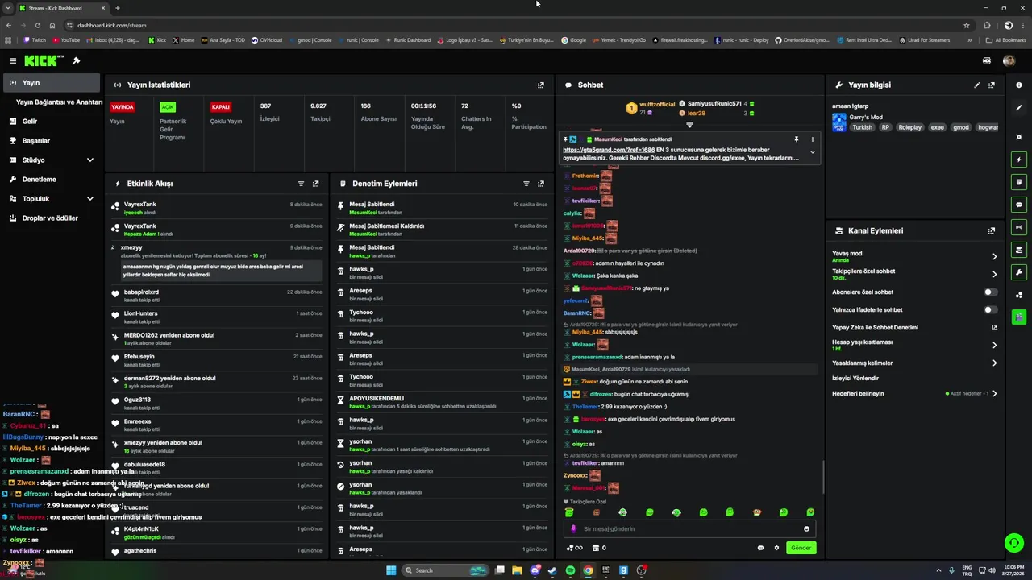Open Denetleme in sidebar

[50, 180]
